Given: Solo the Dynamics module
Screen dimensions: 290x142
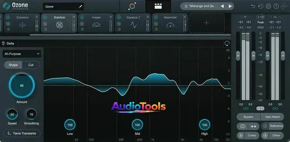Looking at the screenshot, I should [8, 24].
